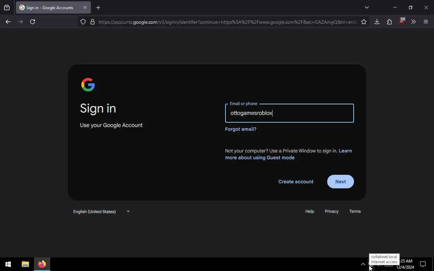The height and width of the screenshot is (271, 434).
Task: Open tracking protection shield icon
Action: 83,22
